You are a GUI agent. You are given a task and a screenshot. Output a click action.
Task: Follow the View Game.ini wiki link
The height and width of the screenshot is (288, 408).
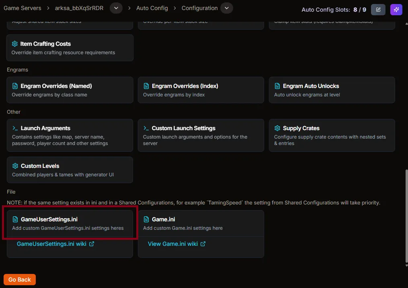tap(173, 243)
